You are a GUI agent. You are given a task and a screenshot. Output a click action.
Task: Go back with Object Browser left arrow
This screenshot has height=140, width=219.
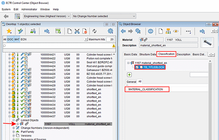click(123, 31)
